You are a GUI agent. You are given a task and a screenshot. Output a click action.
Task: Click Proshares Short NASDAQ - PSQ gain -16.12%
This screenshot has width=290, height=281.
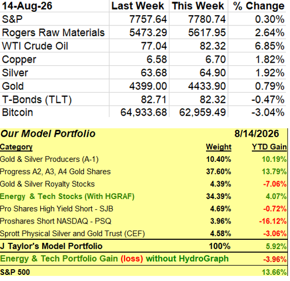pos(273,221)
